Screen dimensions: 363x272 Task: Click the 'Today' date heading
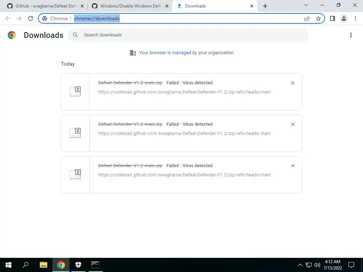[x=68, y=64]
